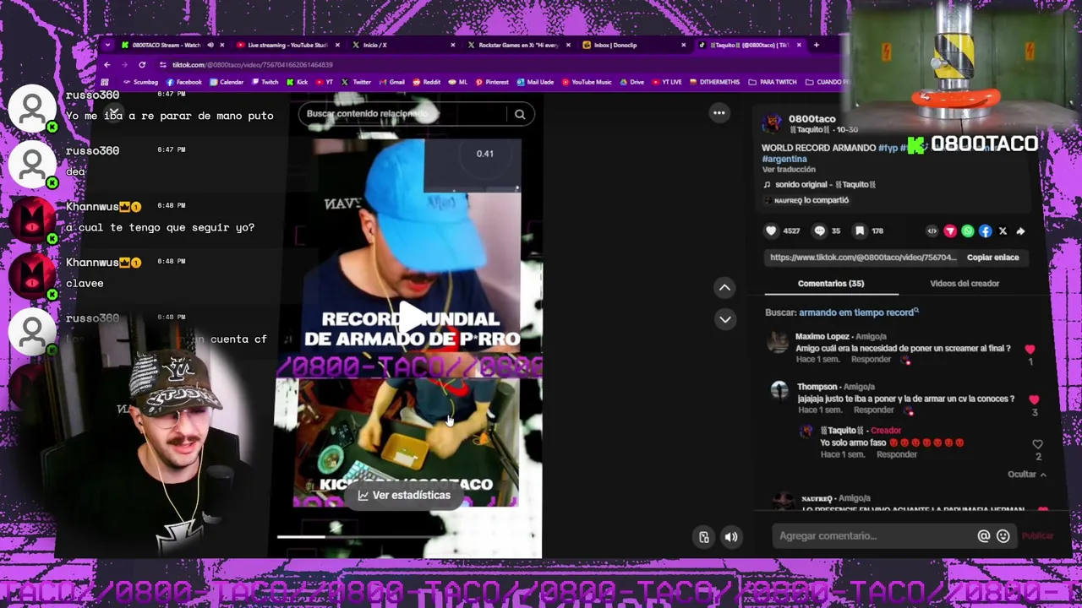Open a new browser tab with plus
The image size is (1082, 608).
[817, 45]
